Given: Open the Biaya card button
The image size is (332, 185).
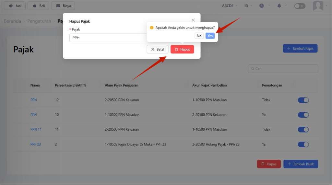Looking at the screenshot, I should (x=63, y=6).
